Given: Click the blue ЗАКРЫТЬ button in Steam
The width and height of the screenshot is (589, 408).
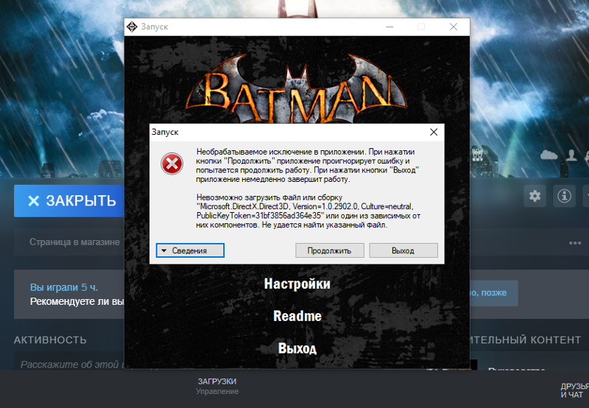Looking at the screenshot, I should pyautogui.click(x=69, y=200).
